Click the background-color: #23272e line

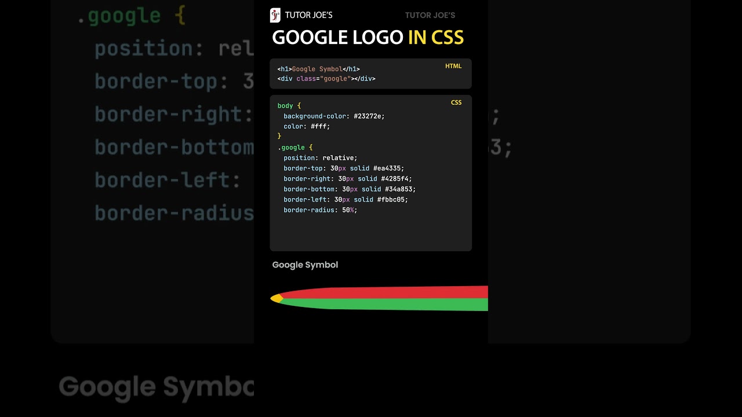(334, 116)
